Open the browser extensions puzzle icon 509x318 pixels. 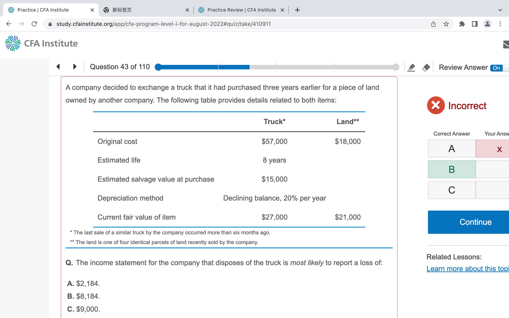(462, 24)
